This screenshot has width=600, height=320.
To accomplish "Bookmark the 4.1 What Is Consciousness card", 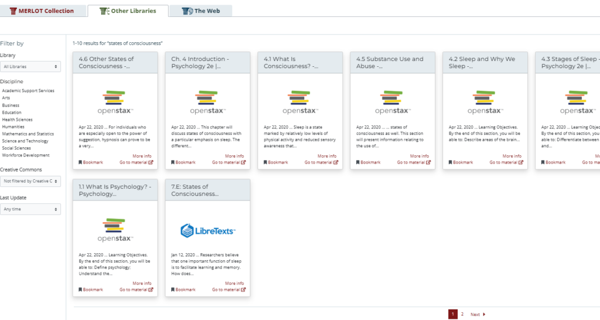I will 276,162.
